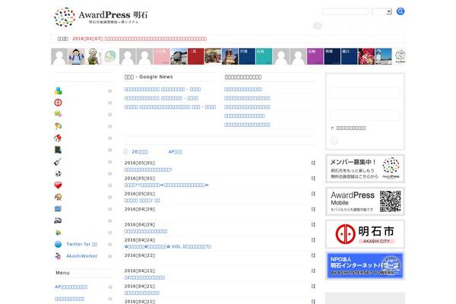Open the Twitter for link in sidebar
Image resolution: width=456 pixels, height=304 pixels.
(x=82, y=245)
